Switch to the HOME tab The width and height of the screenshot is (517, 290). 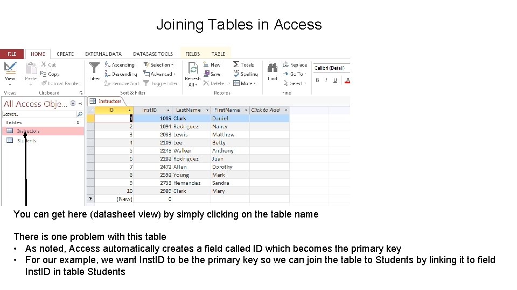pos(38,54)
